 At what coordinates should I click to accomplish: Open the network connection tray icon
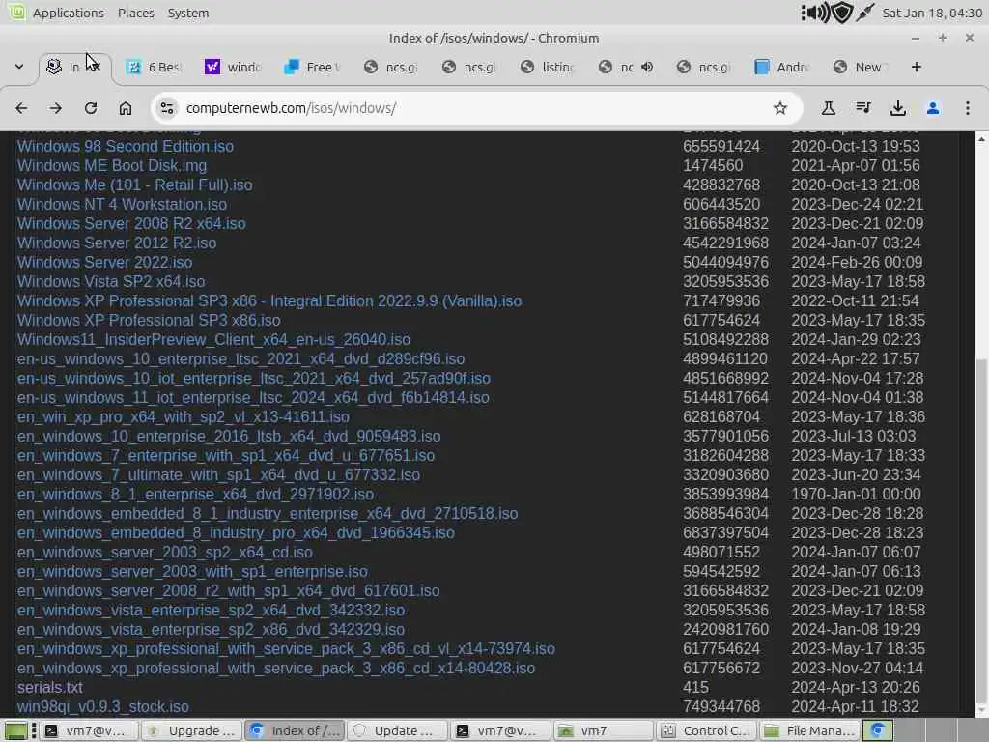(864, 13)
